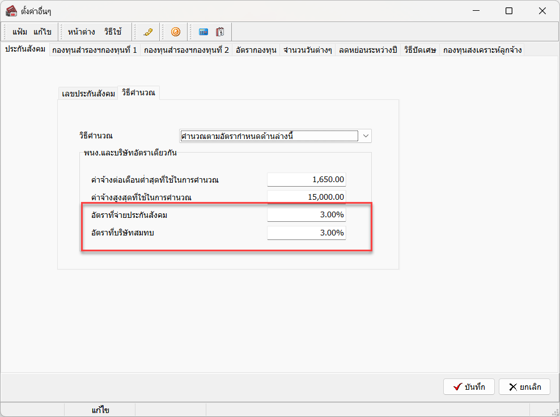The height and width of the screenshot is (417, 560).
Task: Click the app icon in title bar
Action: pyautogui.click(x=11, y=11)
